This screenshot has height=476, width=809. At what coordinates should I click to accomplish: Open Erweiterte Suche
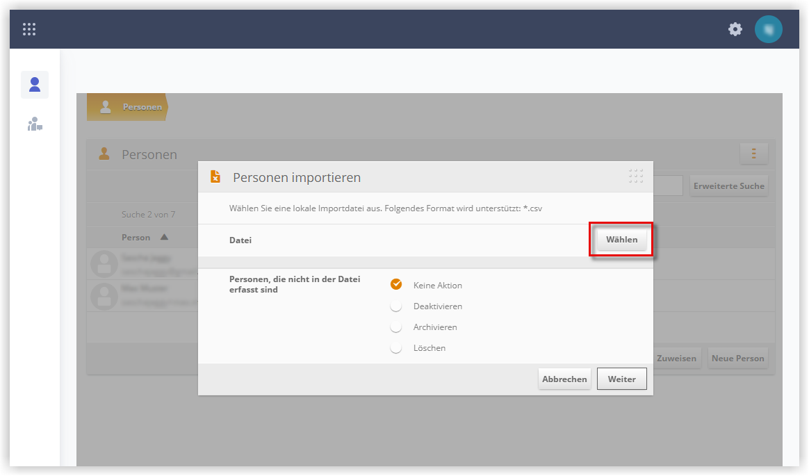(x=728, y=186)
